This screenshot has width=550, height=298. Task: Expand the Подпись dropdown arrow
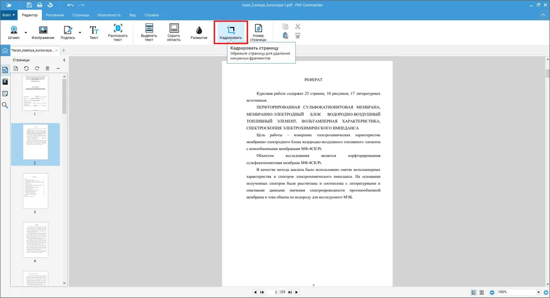click(x=80, y=32)
